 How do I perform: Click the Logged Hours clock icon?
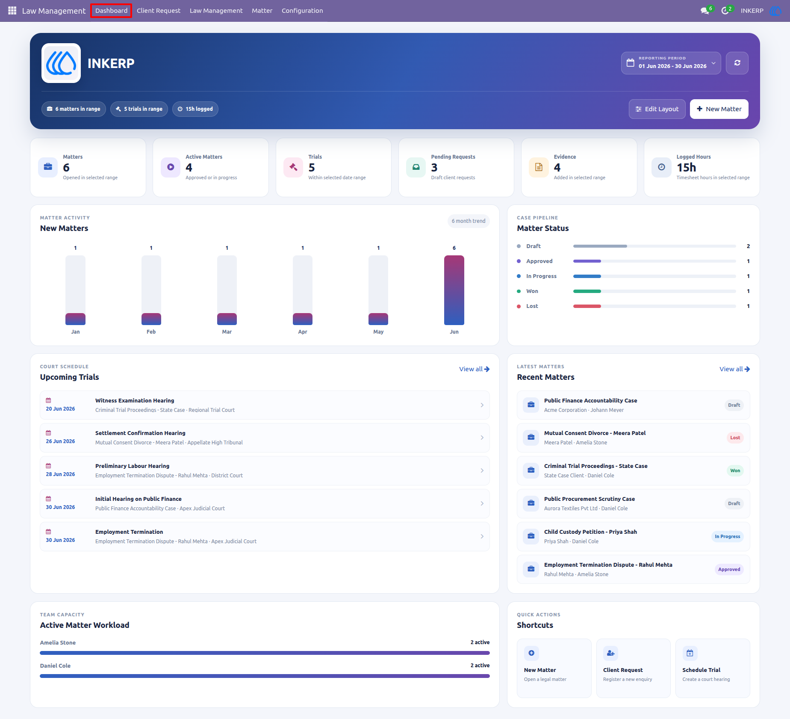click(661, 167)
